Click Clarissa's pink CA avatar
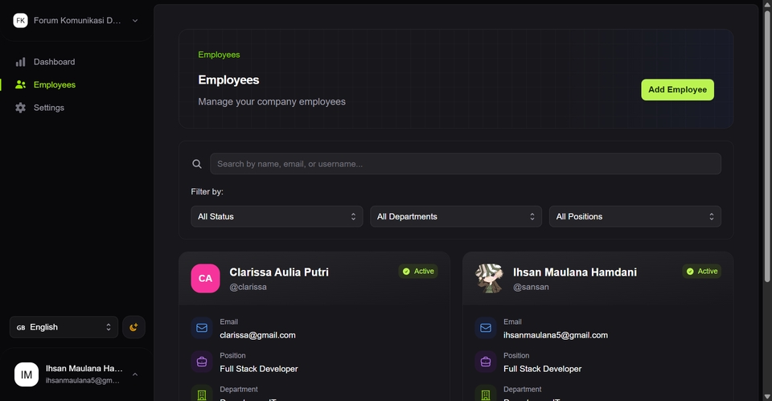 [x=205, y=278]
